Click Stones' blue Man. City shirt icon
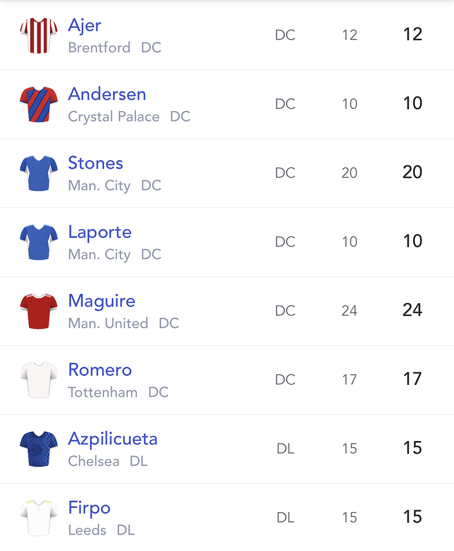This screenshot has width=454, height=551. click(39, 173)
